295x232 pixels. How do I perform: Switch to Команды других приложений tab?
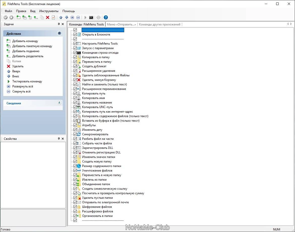(159, 24)
